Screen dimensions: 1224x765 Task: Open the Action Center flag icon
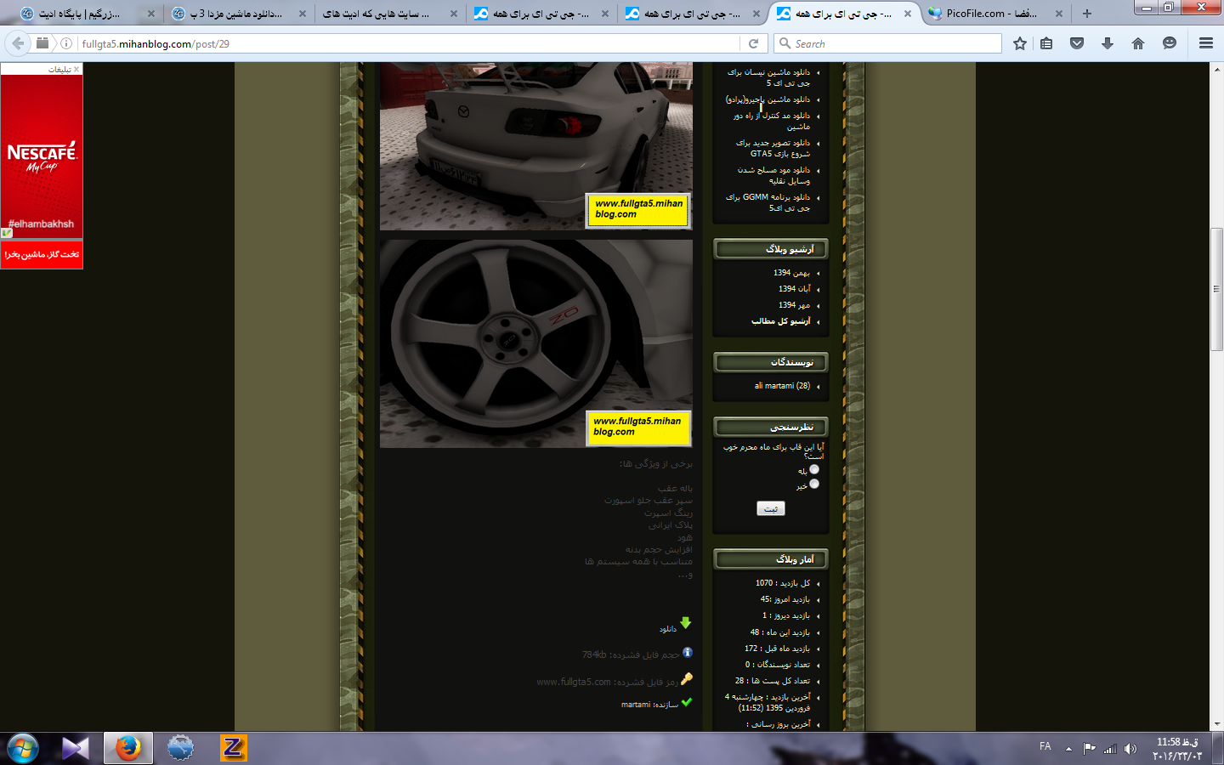1090,749
